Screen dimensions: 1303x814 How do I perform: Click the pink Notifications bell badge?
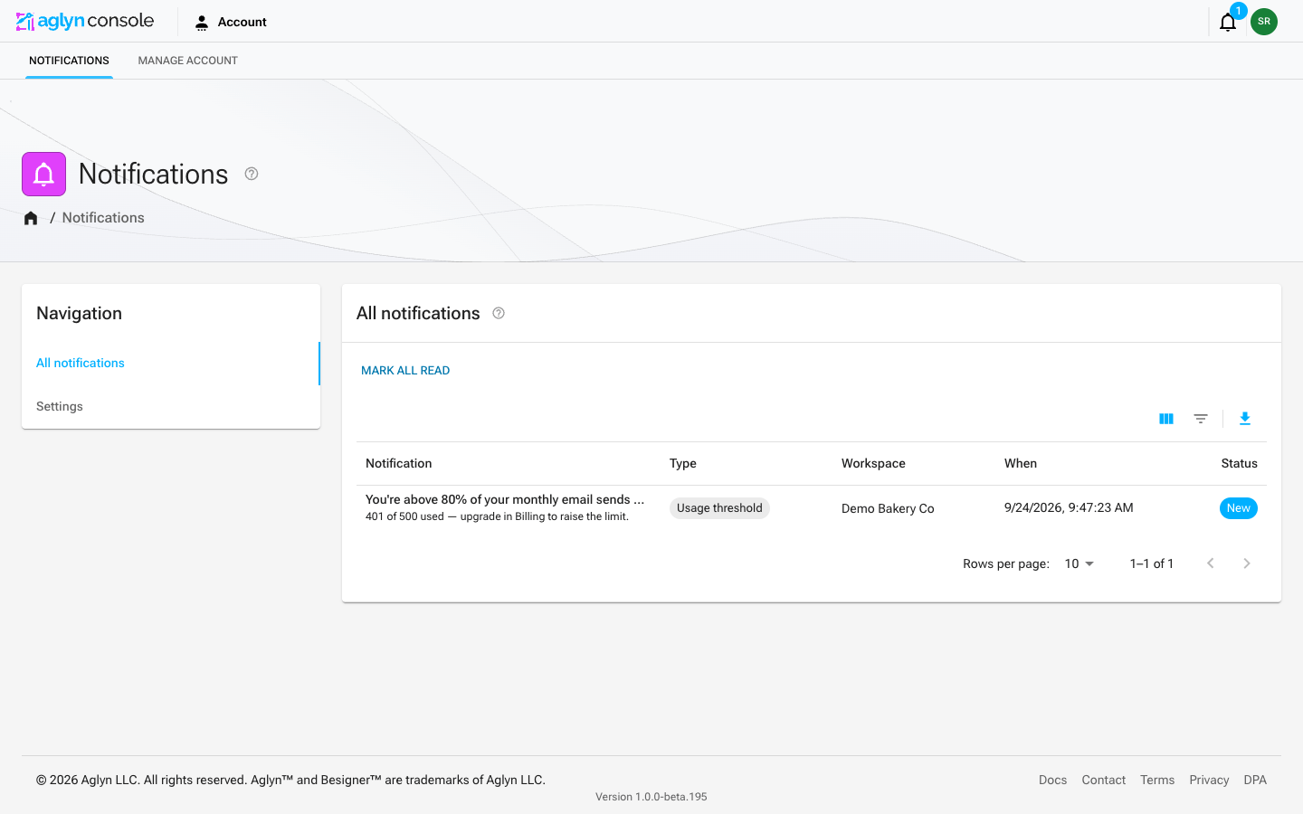point(43,174)
